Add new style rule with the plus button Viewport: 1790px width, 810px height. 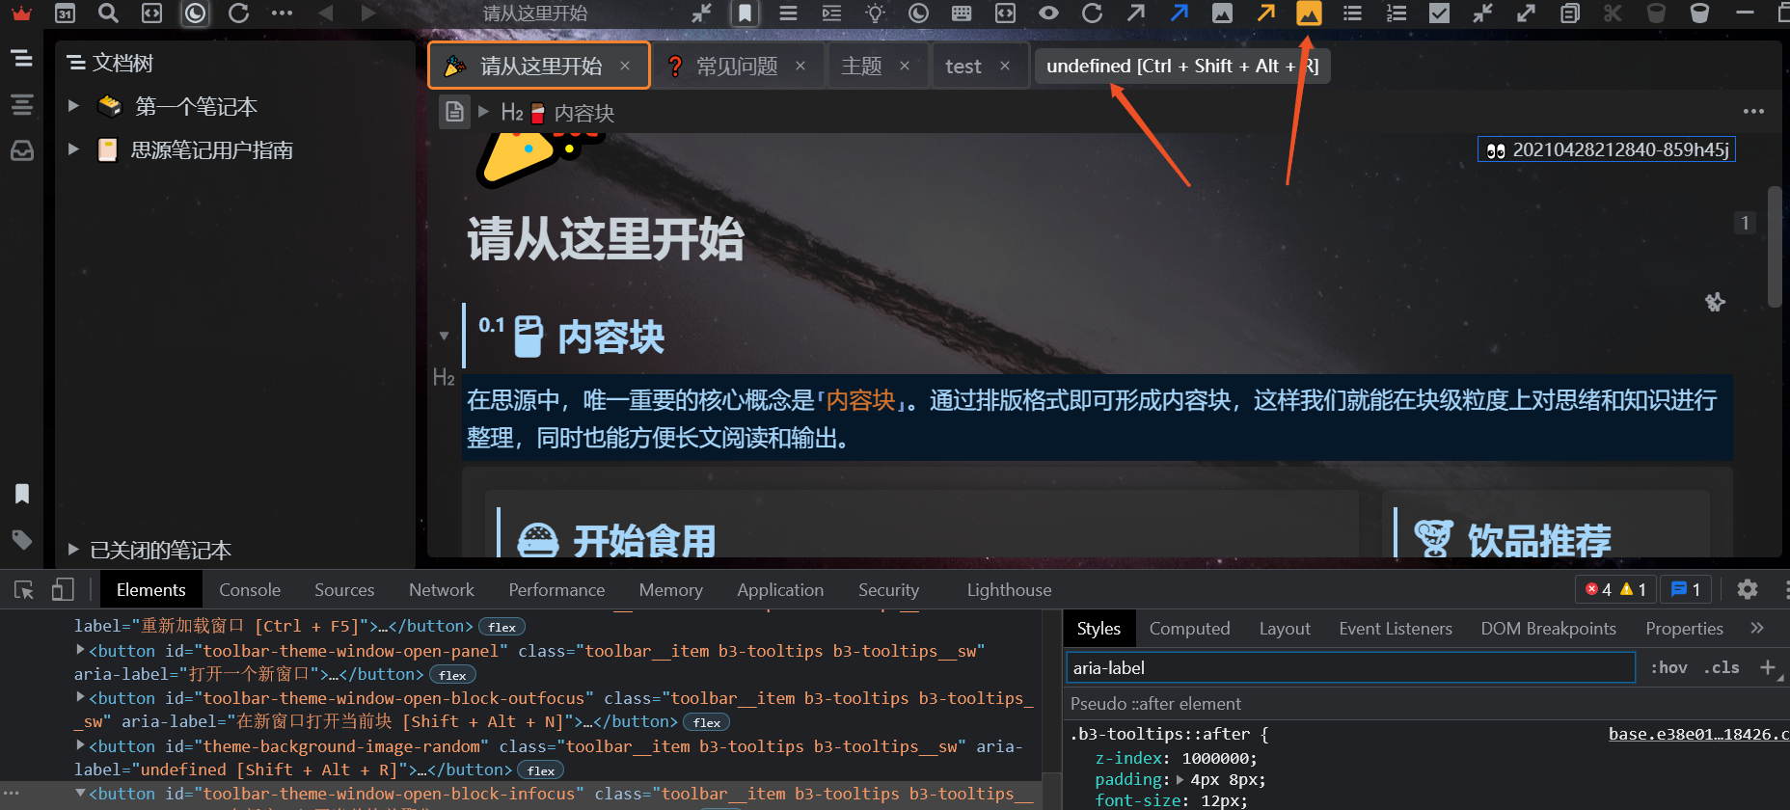tap(1768, 667)
